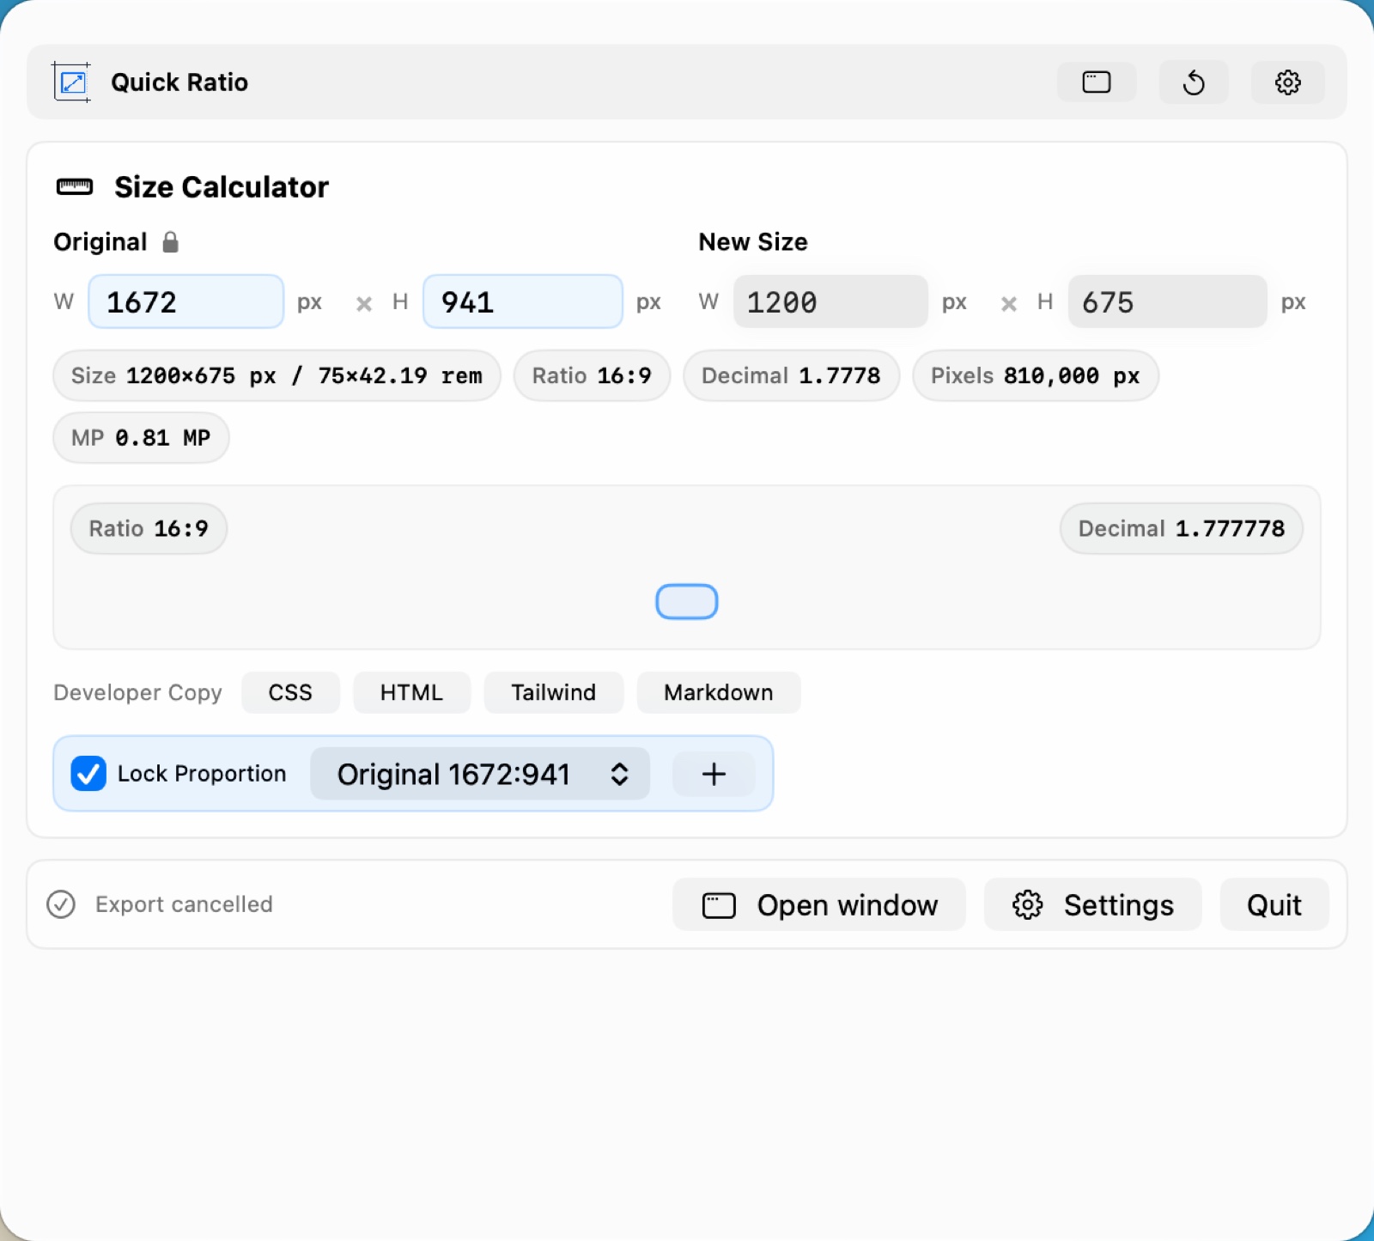Click the Size Calculator heading
This screenshot has height=1241, width=1374.
(x=222, y=187)
